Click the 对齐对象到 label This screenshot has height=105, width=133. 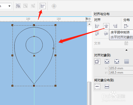click(102, 55)
